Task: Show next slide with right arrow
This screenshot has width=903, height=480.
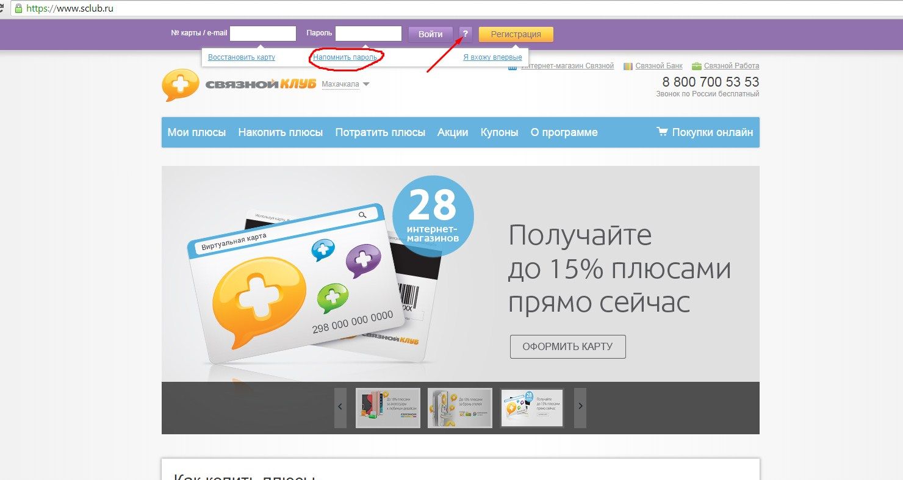Action: pyautogui.click(x=580, y=407)
